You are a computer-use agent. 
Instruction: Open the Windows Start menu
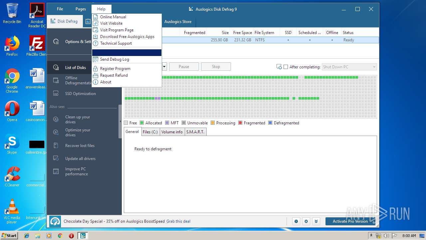pos(9,236)
